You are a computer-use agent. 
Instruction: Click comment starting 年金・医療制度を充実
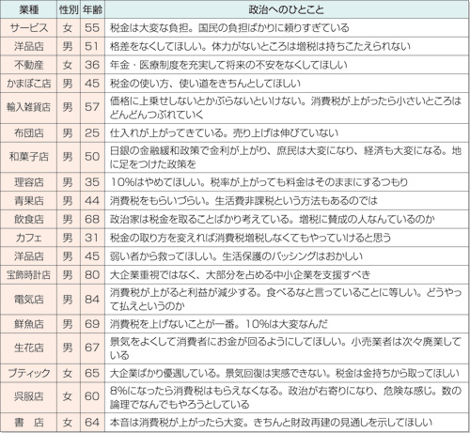point(287,65)
